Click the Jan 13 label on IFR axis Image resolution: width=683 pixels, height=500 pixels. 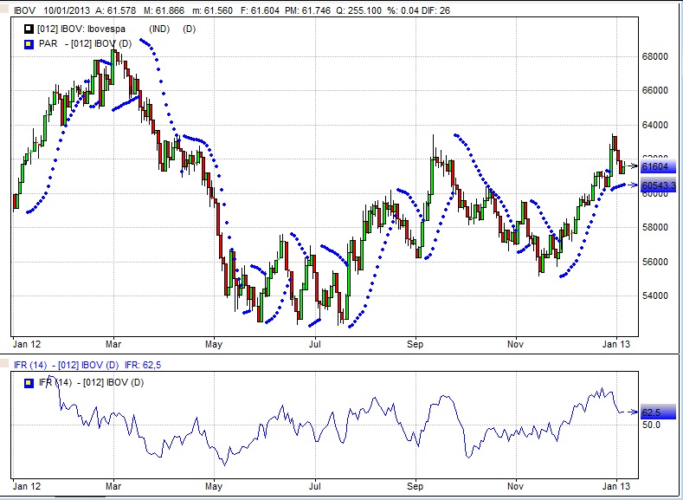(615, 487)
